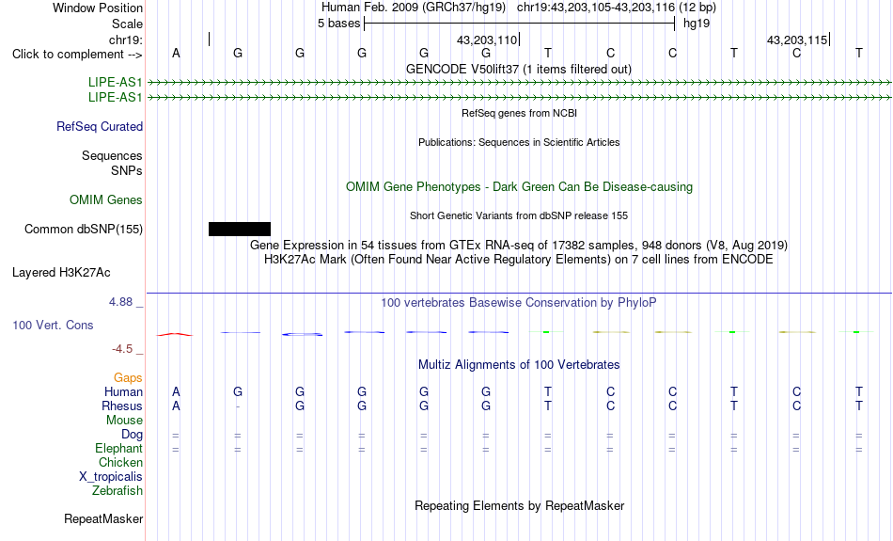The image size is (893, 541).
Task: Click the Elephant species label
Action: point(118,449)
